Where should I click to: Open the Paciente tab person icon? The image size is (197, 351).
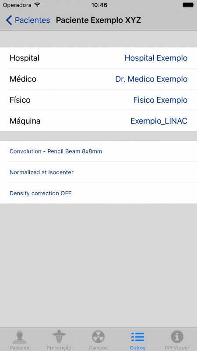tap(20, 337)
